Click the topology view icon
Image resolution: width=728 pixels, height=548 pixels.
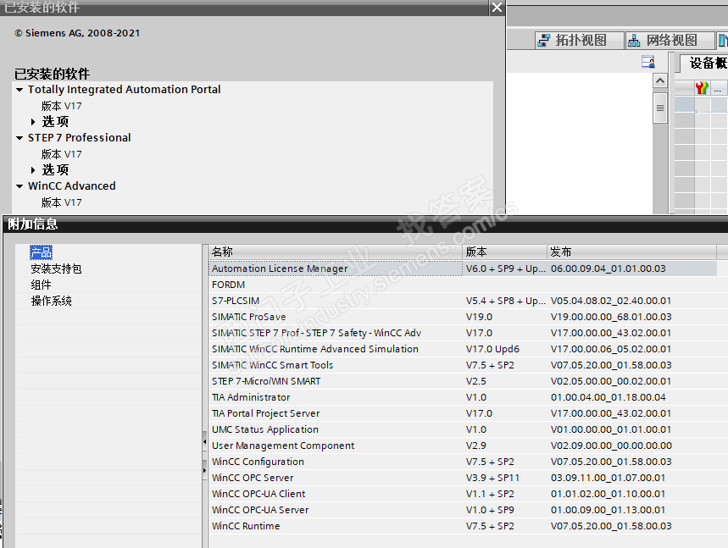click(x=543, y=41)
